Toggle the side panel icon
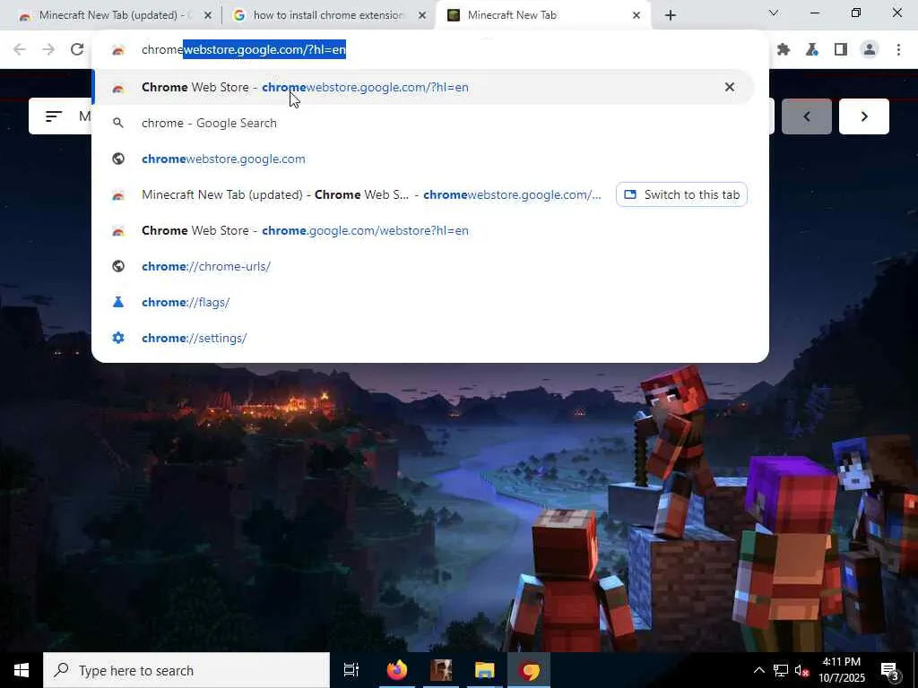 click(841, 50)
